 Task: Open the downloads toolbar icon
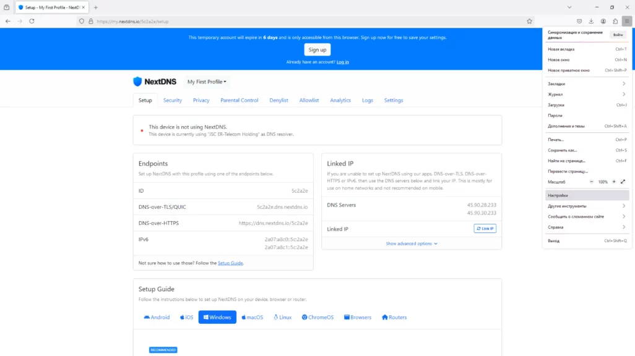(591, 21)
